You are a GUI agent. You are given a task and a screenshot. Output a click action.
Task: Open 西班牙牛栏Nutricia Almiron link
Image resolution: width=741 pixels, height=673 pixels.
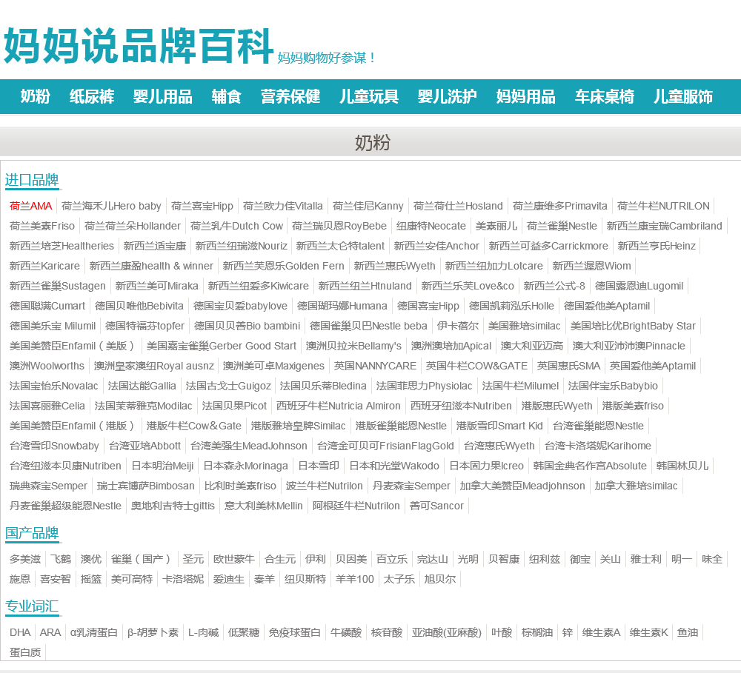click(x=339, y=406)
